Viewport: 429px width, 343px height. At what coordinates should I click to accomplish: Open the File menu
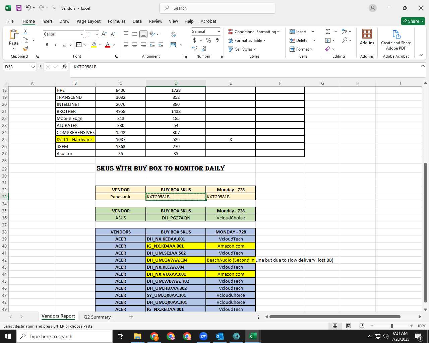pyautogui.click(x=10, y=21)
